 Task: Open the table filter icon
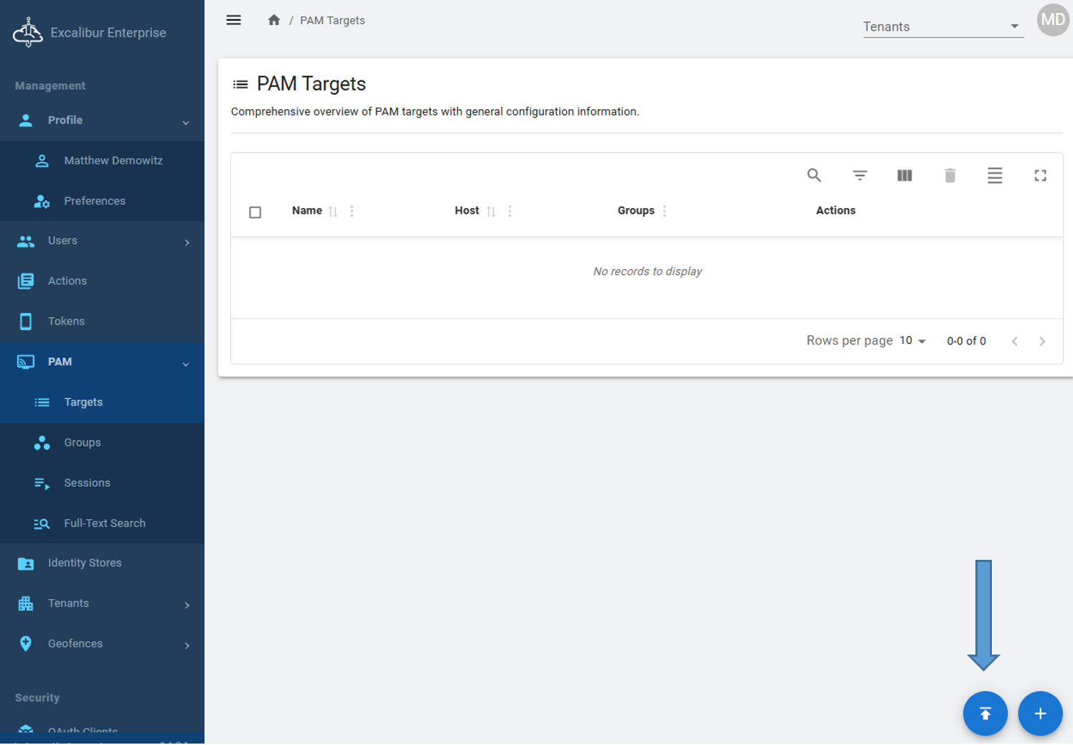[x=860, y=175]
